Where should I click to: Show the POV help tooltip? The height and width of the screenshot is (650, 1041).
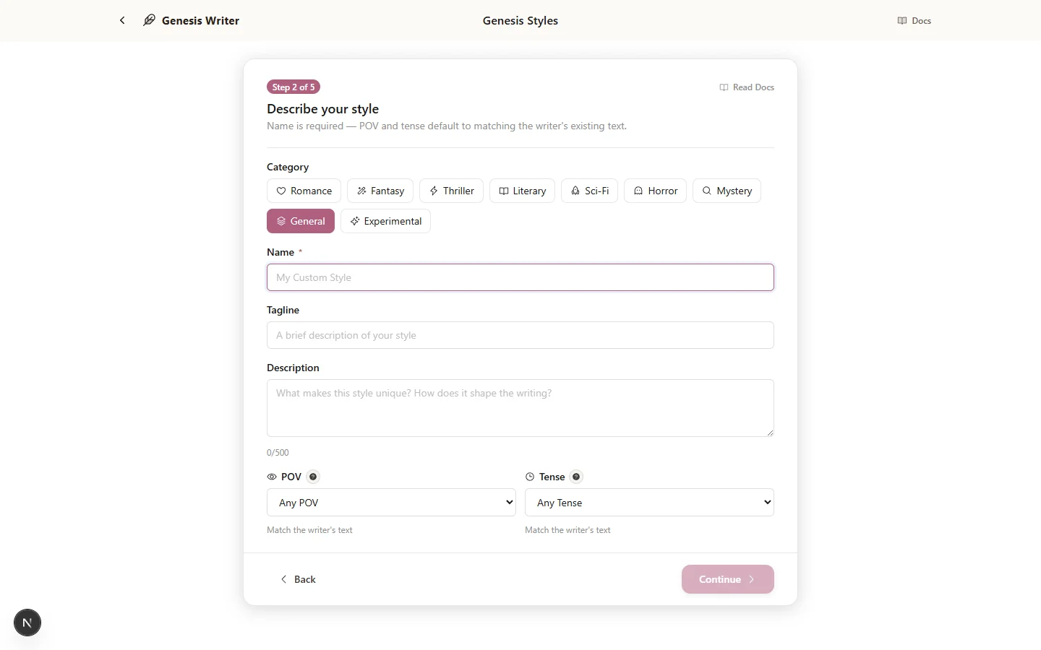click(313, 477)
